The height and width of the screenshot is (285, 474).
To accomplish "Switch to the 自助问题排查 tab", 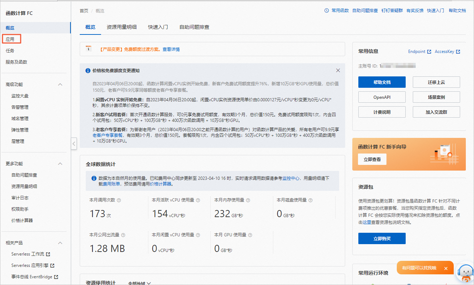I will [x=194, y=27].
